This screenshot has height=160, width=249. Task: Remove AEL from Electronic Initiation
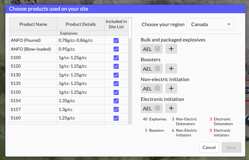157,108
